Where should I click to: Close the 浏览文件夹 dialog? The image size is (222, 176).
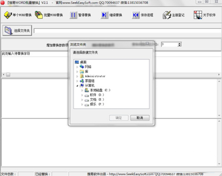click(147, 44)
